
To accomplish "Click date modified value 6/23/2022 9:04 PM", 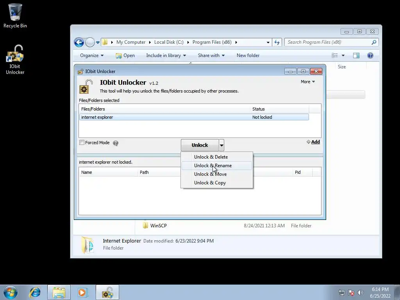I will (195, 241).
